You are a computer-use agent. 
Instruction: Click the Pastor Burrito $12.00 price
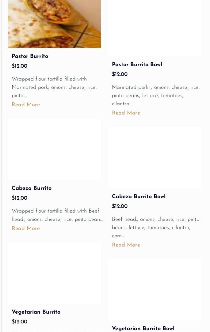click(19, 66)
